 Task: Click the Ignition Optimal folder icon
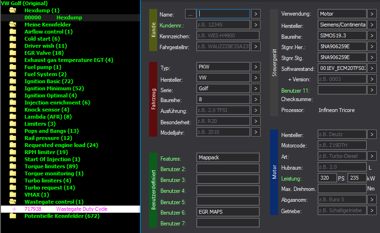pos(13,95)
